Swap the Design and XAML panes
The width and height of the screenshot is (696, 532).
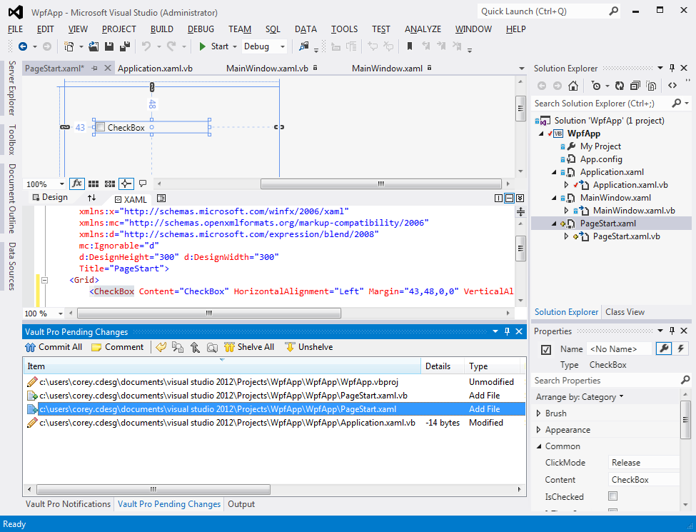tap(91, 198)
